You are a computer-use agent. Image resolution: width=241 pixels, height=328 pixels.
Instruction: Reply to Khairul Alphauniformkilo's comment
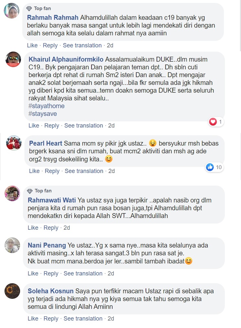(x=52, y=126)
